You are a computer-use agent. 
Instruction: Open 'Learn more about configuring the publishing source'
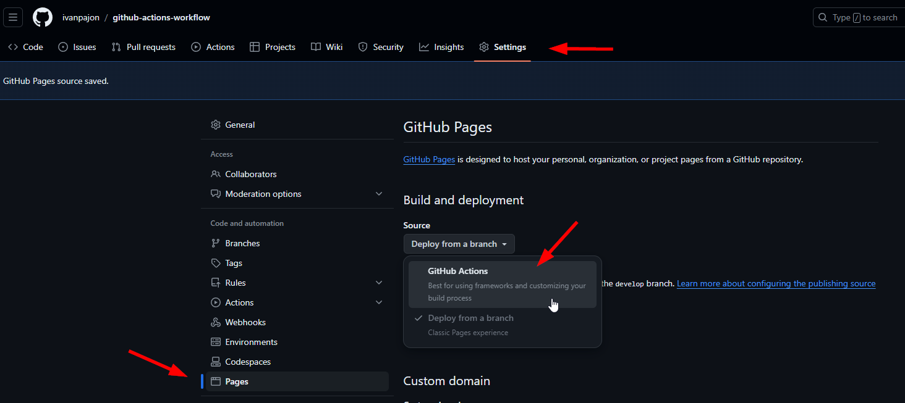[x=776, y=283]
